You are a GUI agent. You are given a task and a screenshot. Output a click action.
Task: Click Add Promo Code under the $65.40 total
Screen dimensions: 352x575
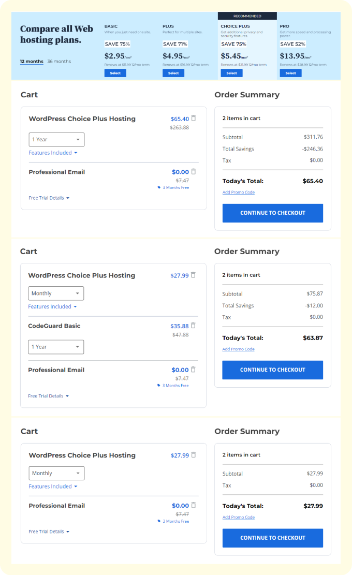click(x=238, y=192)
